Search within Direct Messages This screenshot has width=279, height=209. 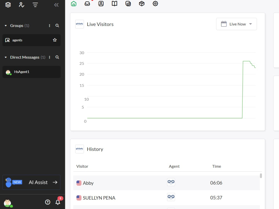point(57,57)
